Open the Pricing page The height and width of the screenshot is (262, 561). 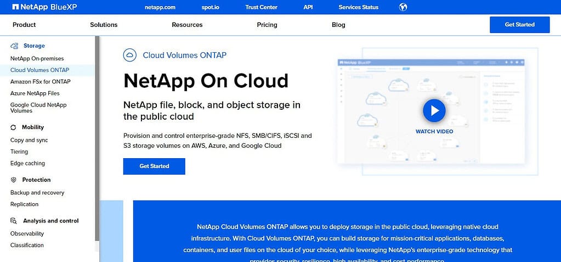pyautogui.click(x=267, y=25)
